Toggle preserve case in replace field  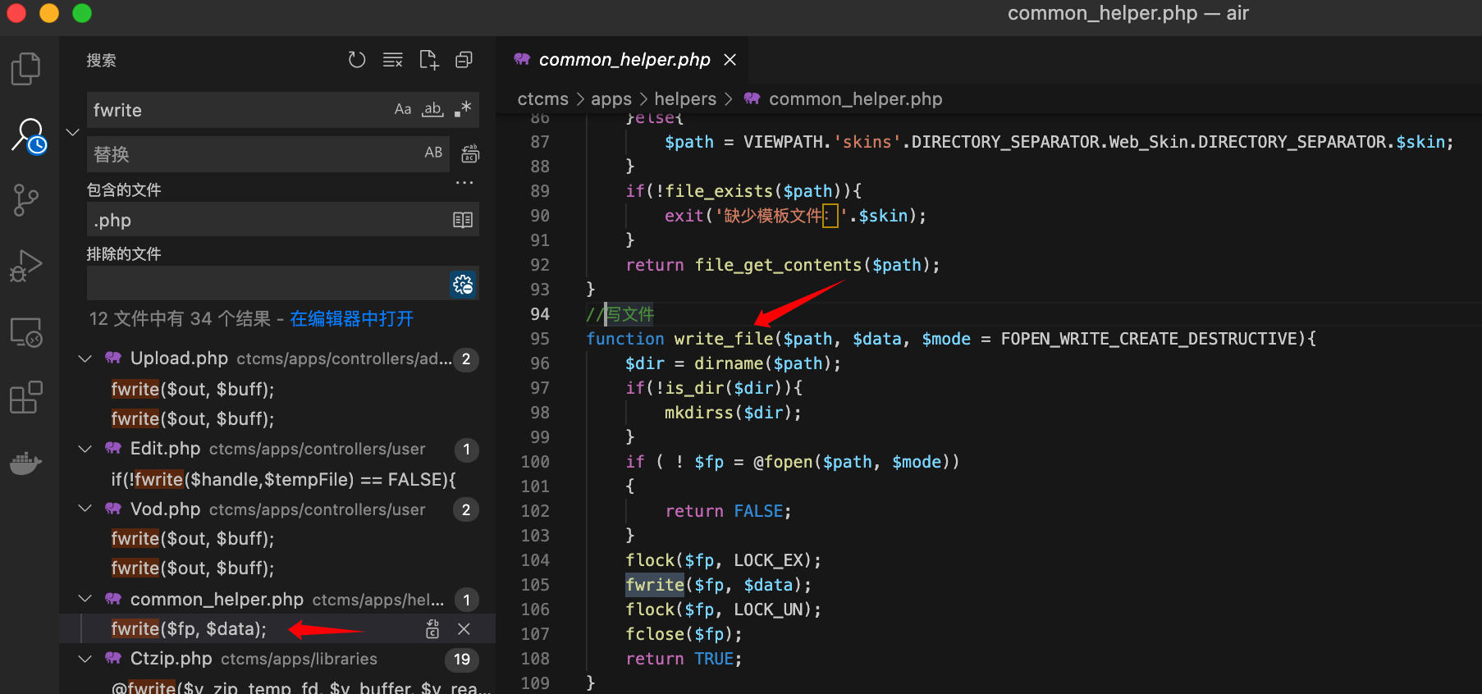(433, 153)
